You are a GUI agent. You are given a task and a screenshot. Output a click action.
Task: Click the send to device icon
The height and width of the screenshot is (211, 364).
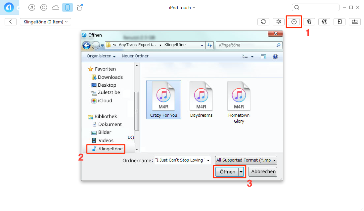tap(340, 22)
